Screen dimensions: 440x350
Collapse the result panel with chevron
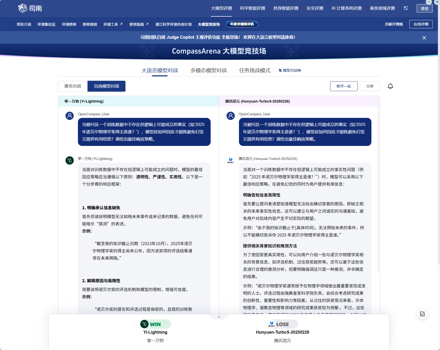click(x=219, y=317)
